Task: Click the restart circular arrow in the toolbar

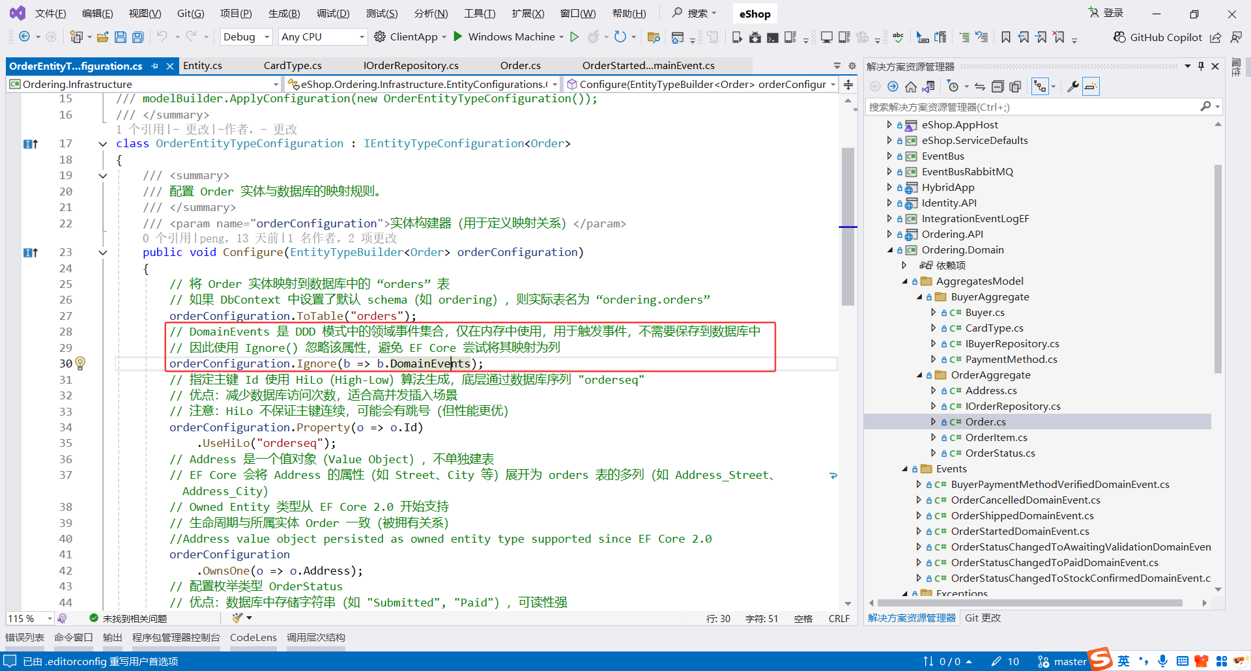Action: [620, 36]
